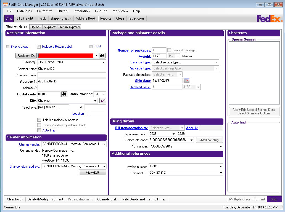Check the Ship to group checkbox
Screen dimensions: 285x212
tap(8, 47)
